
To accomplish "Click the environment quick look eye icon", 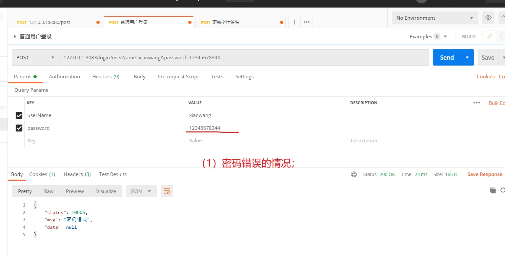I will click(488, 18).
